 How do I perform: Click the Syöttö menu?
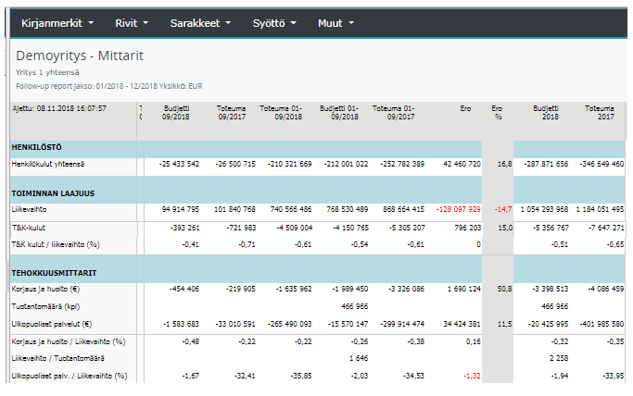(273, 22)
